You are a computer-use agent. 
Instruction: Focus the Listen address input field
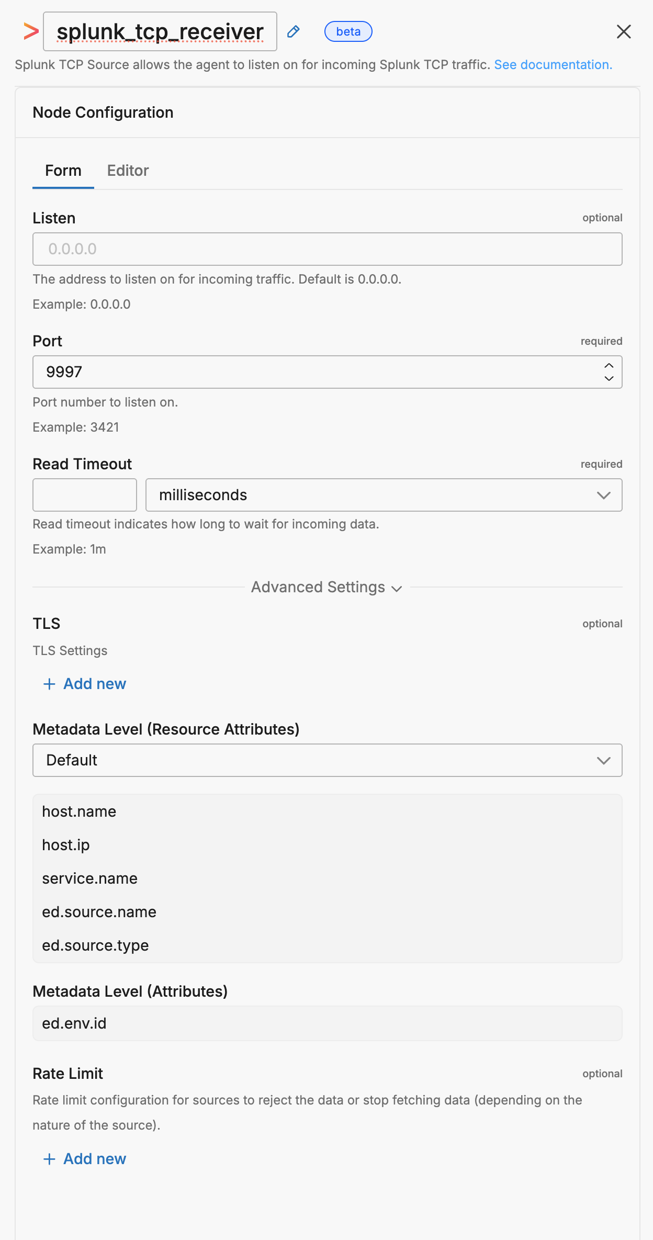point(328,249)
